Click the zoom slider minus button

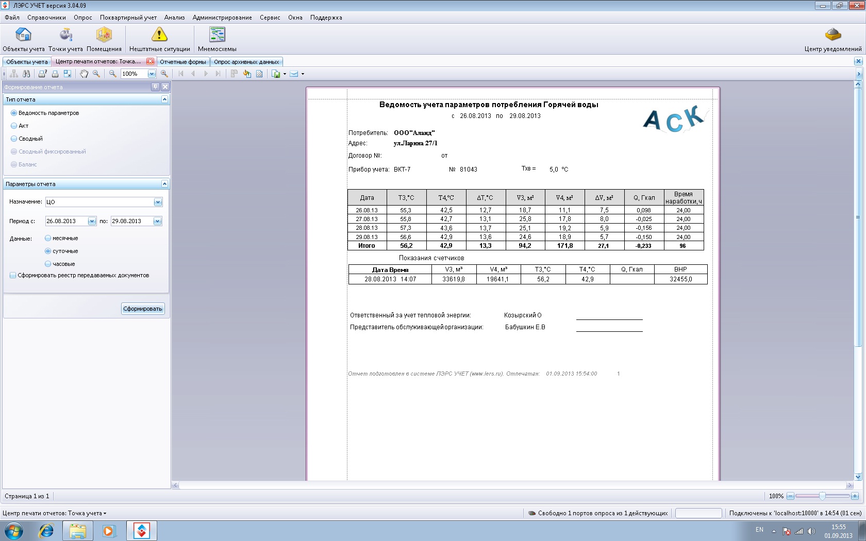tap(790, 496)
